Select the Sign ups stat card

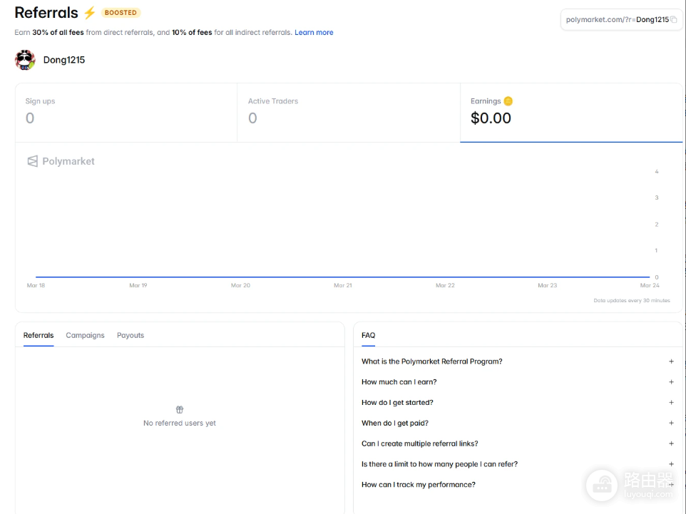(126, 113)
